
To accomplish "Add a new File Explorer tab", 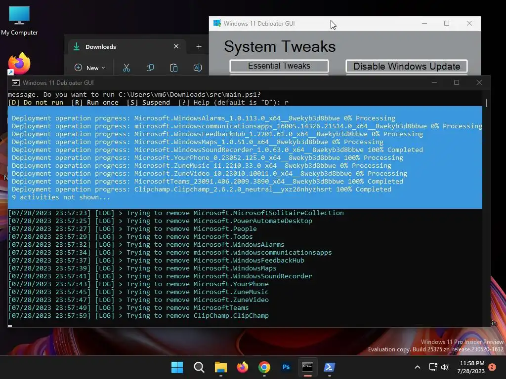I will [199, 47].
